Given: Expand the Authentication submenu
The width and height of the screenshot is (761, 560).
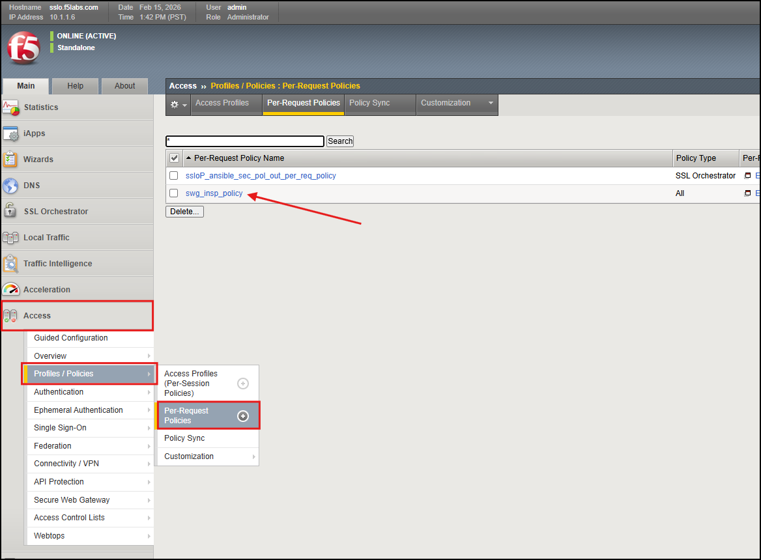Looking at the screenshot, I should (149, 392).
